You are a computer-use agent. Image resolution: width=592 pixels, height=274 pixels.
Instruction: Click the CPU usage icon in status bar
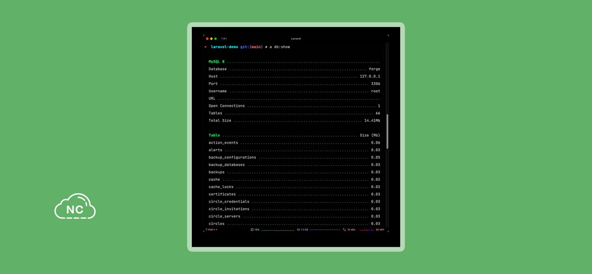point(252,230)
